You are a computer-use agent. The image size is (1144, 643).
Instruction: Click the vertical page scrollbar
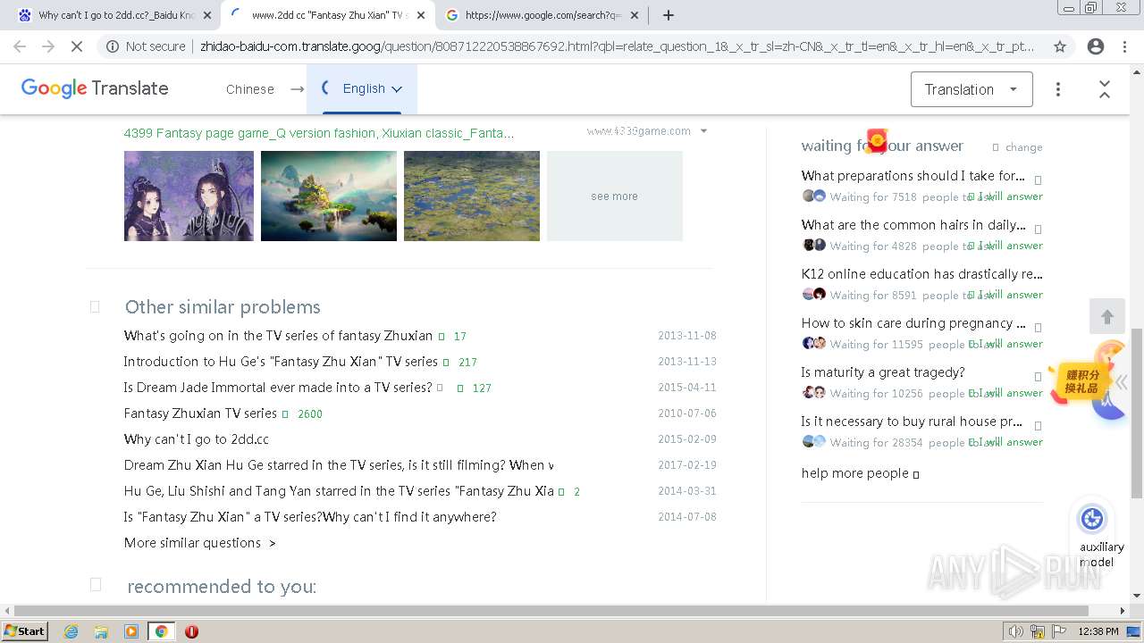point(1137,413)
